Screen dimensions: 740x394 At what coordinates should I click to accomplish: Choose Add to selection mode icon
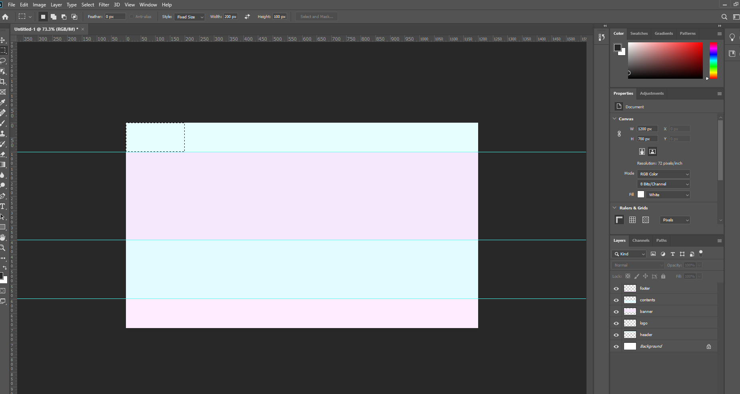click(x=54, y=17)
